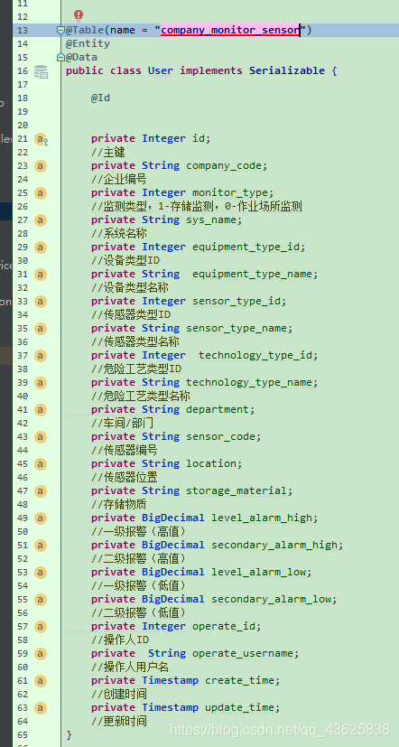Click the @Id annotation
The width and height of the screenshot is (399, 747).
[100, 98]
